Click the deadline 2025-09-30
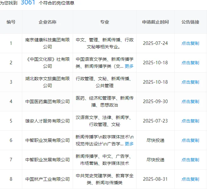 (155, 101)
